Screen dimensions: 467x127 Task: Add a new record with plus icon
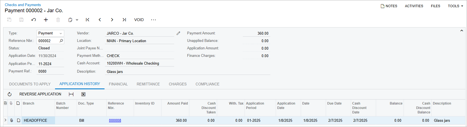(46, 20)
